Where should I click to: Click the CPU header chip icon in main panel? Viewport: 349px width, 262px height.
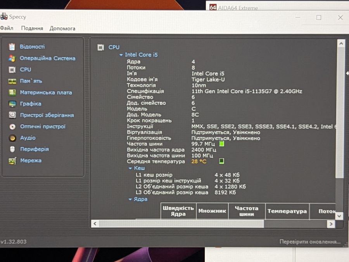tap(100, 47)
